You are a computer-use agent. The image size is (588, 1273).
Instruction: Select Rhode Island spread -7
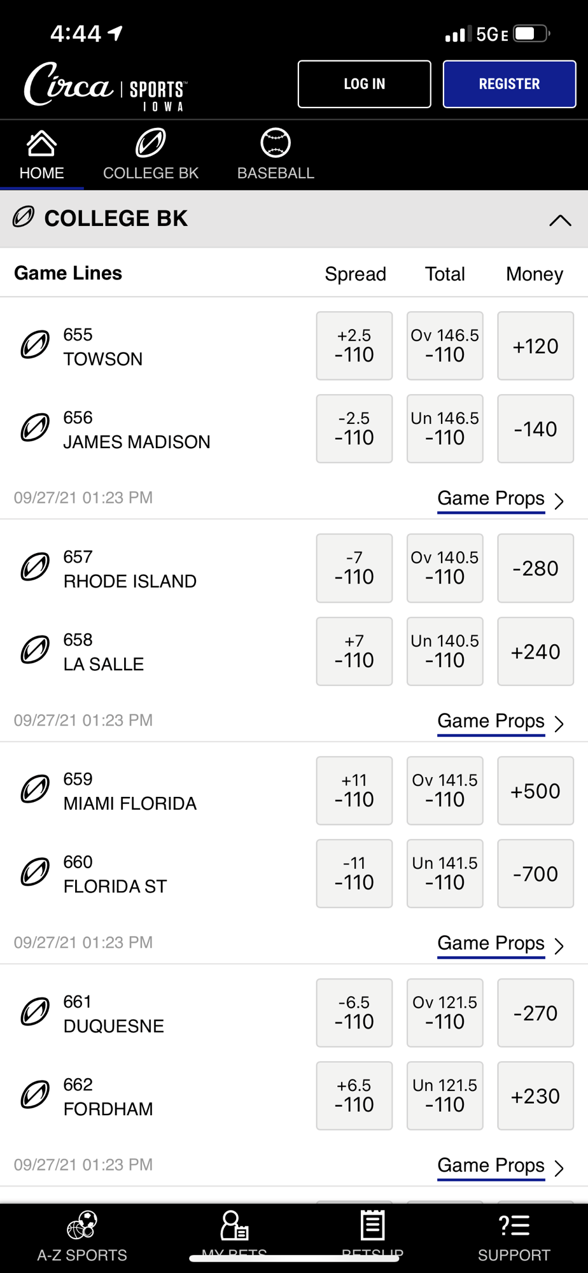tap(354, 568)
